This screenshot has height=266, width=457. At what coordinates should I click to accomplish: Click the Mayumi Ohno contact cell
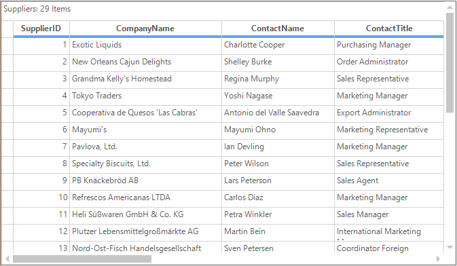278,131
